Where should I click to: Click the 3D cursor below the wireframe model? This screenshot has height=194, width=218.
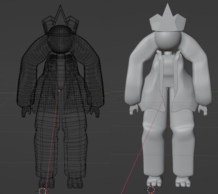tap(42, 191)
